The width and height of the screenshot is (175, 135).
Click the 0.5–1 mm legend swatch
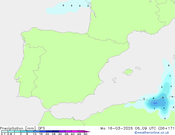11,131
